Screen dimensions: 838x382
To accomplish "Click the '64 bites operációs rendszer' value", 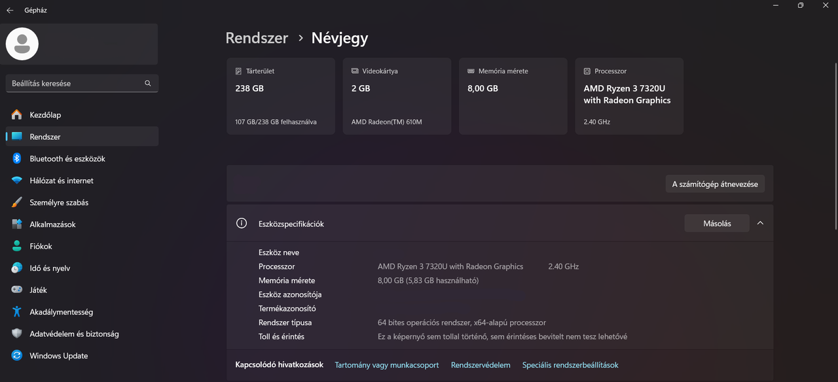I will [x=462, y=322].
